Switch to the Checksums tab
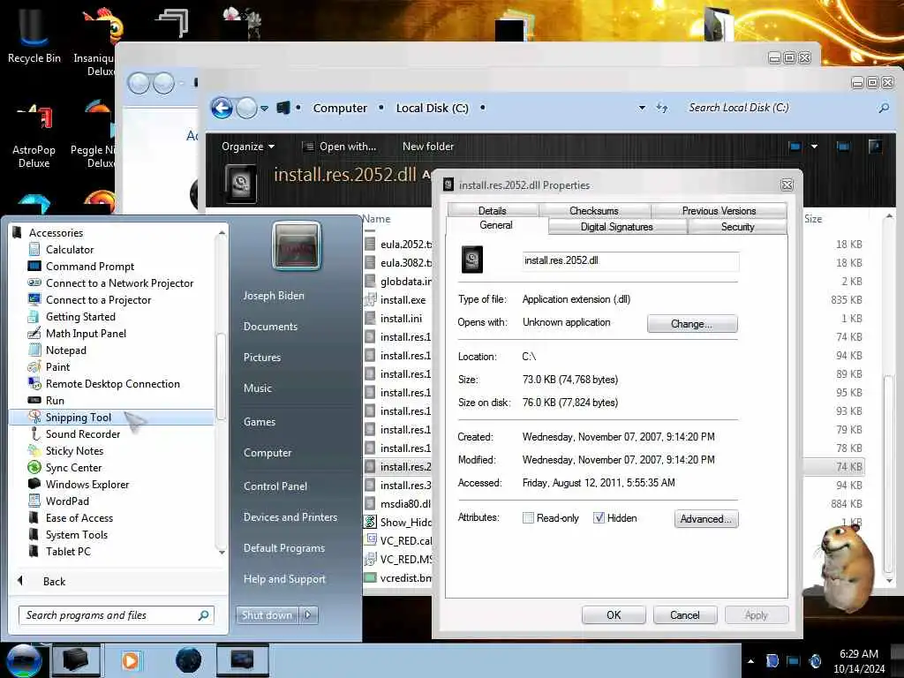Viewport: 904px width, 678px height. [x=594, y=210]
